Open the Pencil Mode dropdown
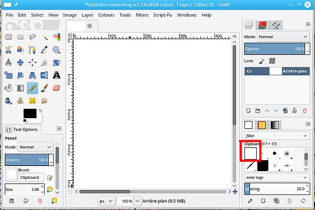 click(36, 147)
